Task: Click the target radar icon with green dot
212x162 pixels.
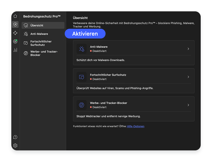Action: 15,42
